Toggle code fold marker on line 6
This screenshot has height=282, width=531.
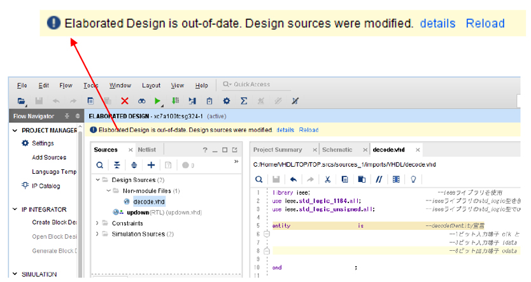(267, 234)
